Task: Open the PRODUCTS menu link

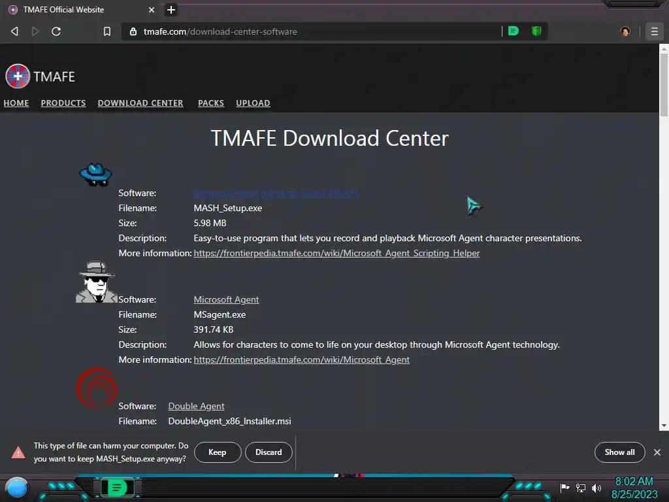Action: (63, 103)
